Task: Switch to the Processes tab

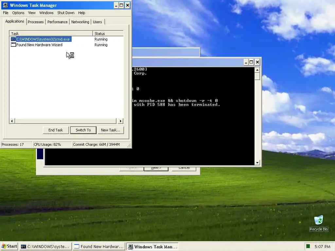Action: coord(36,22)
